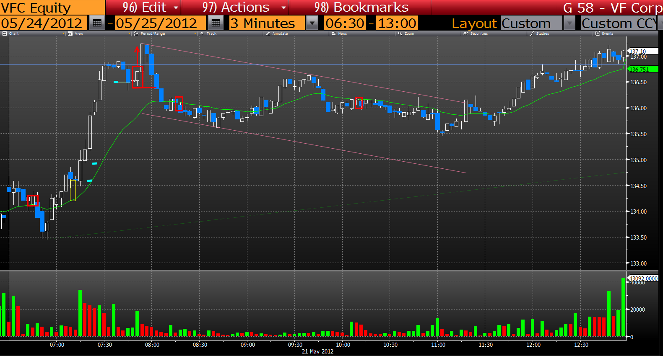Click the green 136.751 moving average tag
The height and width of the screenshot is (356, 663).
643,69
